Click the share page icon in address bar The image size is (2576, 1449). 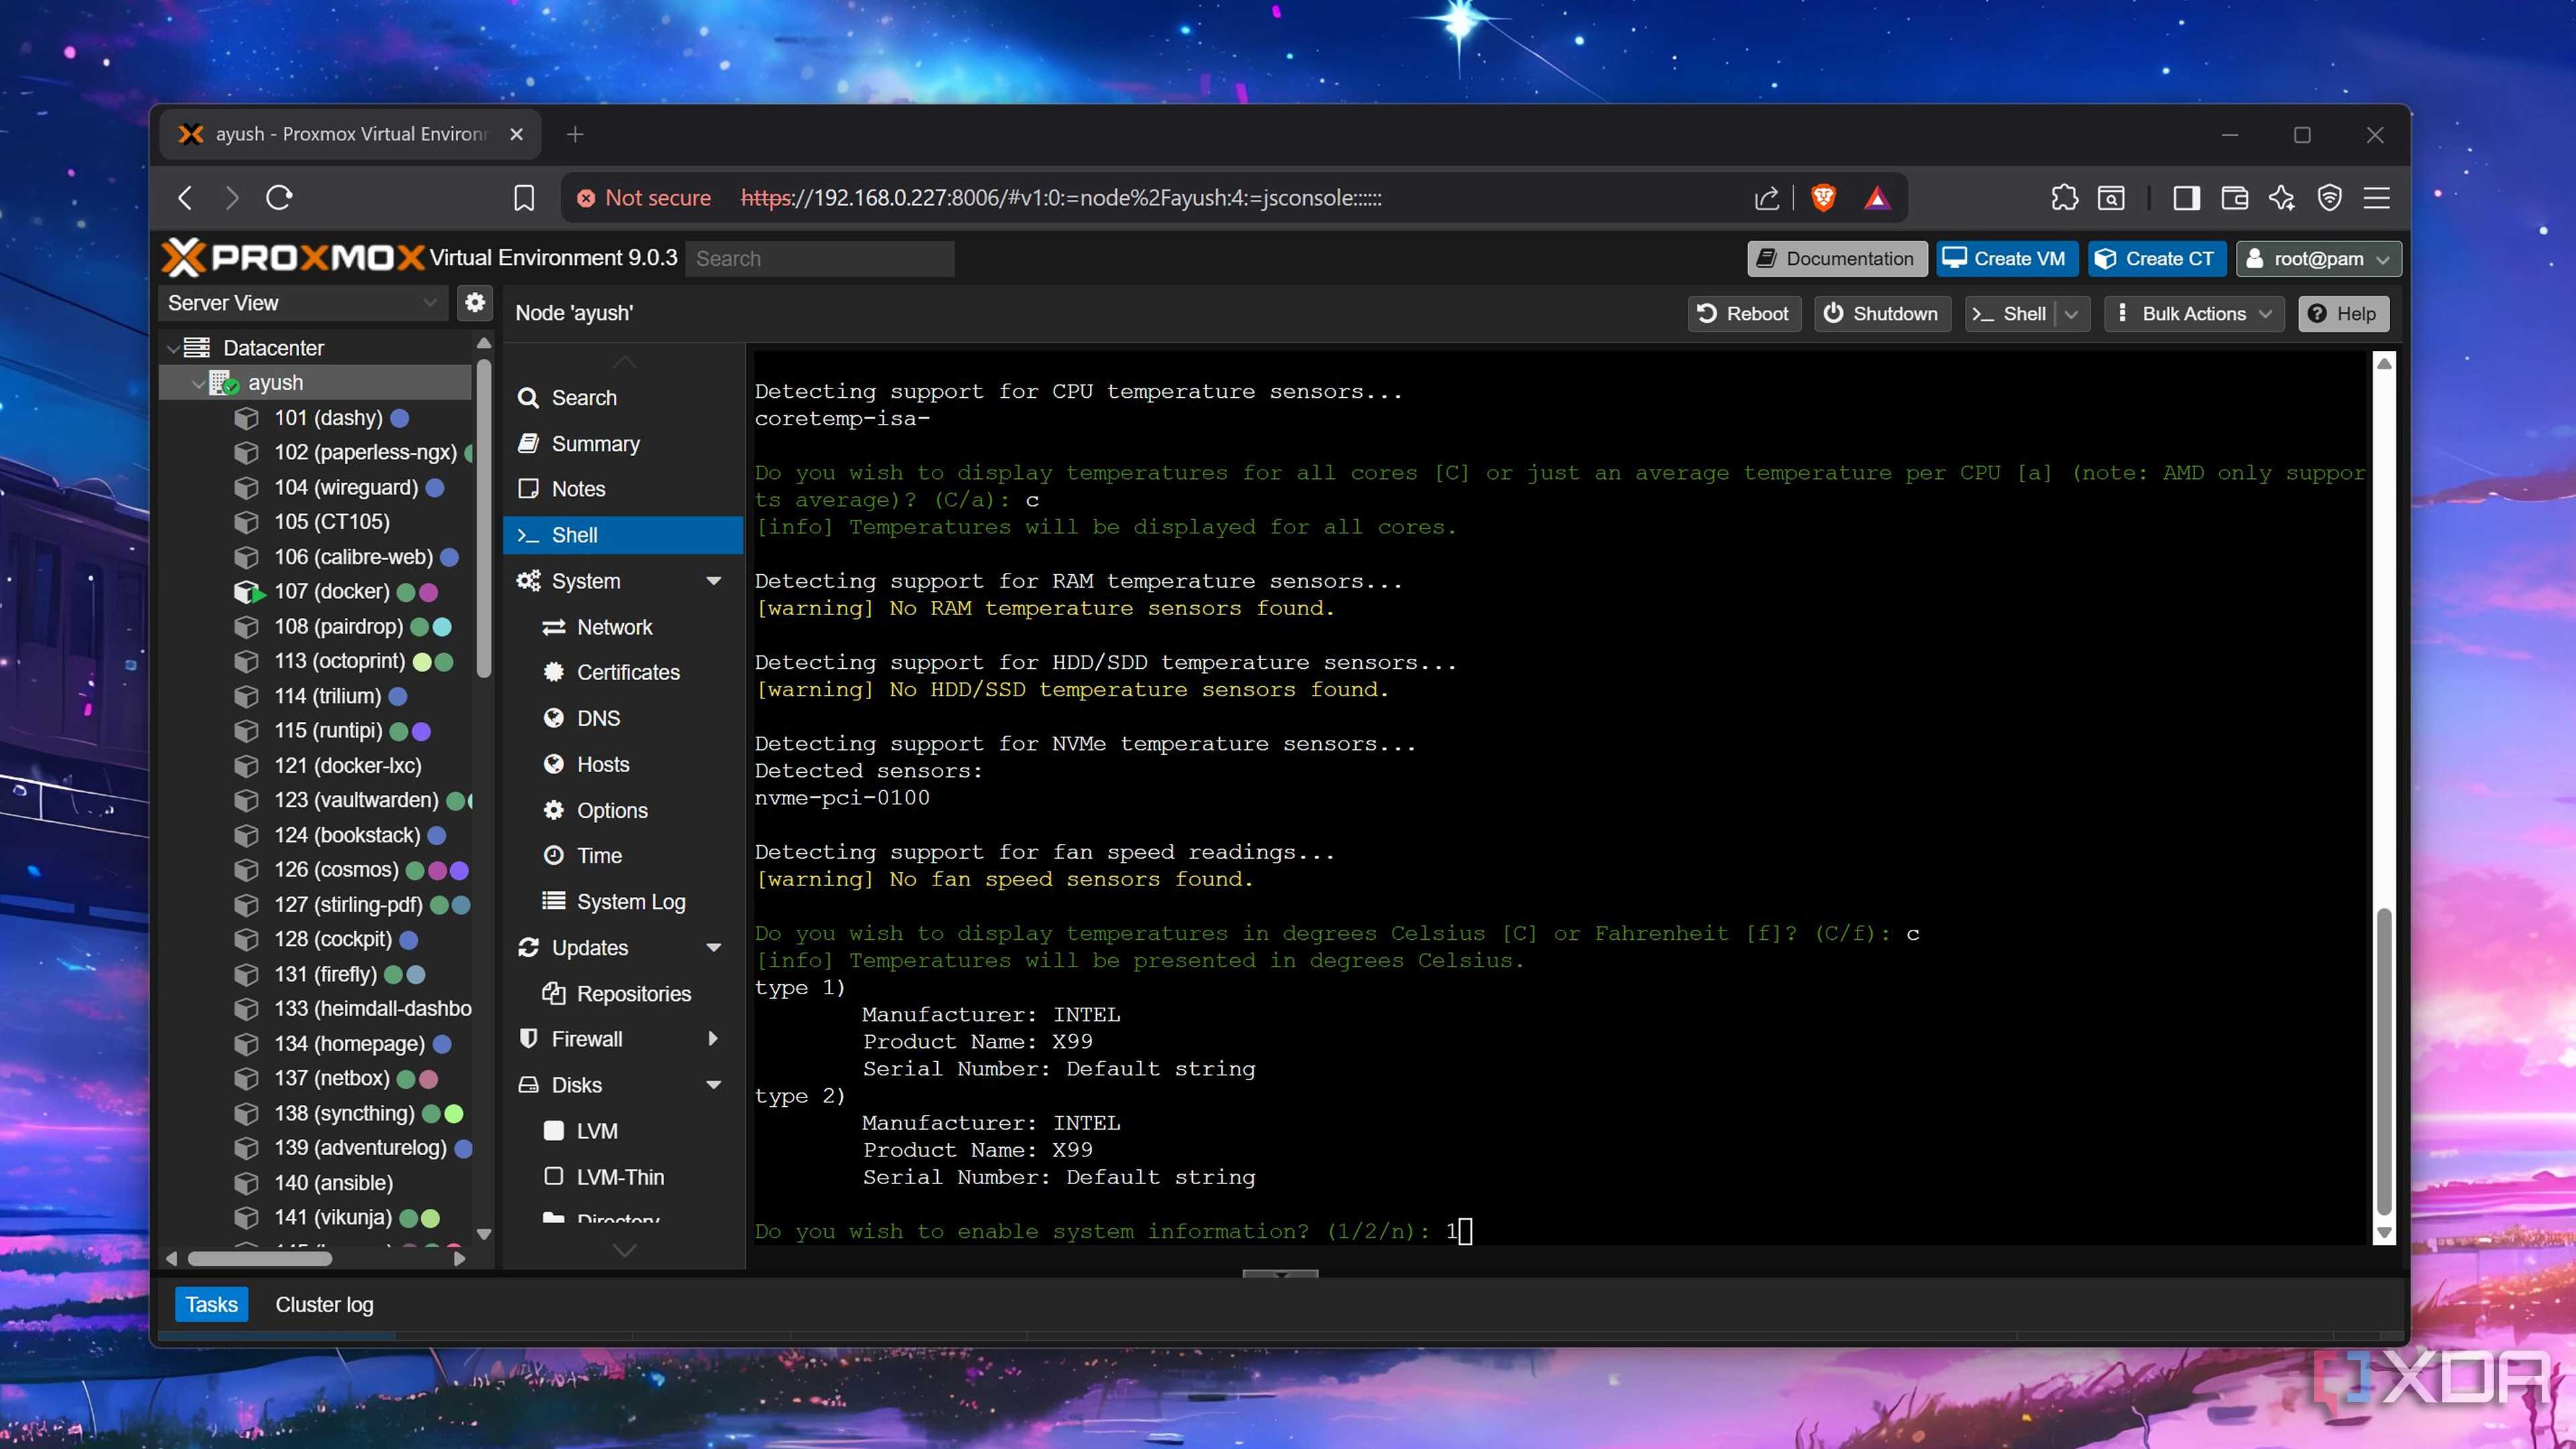[x=1766, y=198]
